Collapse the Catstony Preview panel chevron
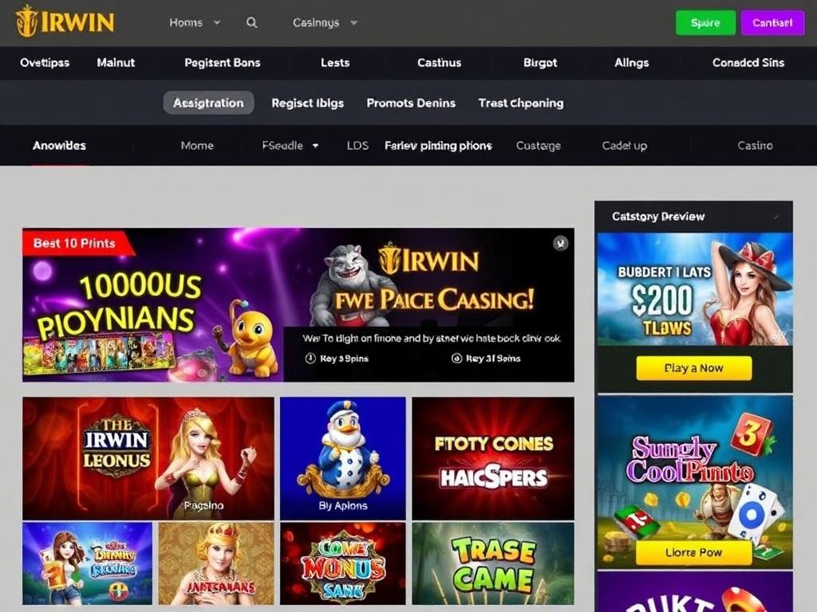817x612 pixels. (776, 217)
